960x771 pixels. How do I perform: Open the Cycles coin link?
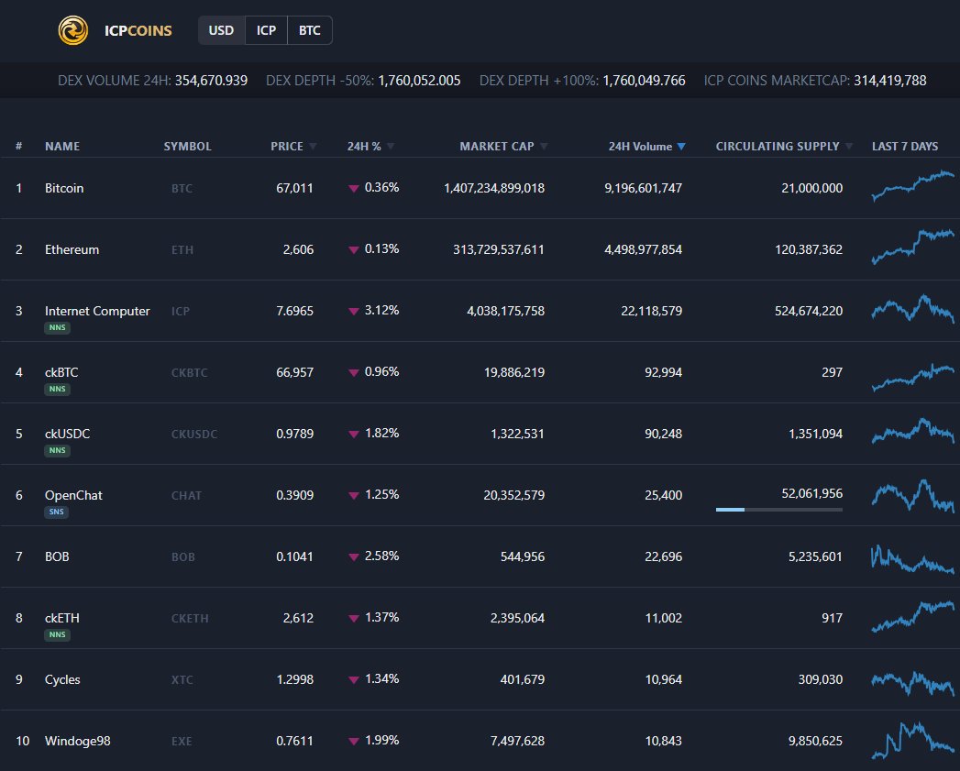[x=62, y=679]
